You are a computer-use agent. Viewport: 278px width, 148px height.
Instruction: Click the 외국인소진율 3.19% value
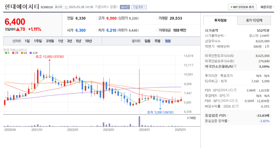tap(264, 67)
